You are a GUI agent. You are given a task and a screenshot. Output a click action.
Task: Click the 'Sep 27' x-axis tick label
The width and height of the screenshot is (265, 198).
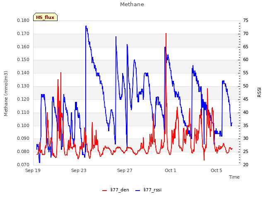click(125, 170)
